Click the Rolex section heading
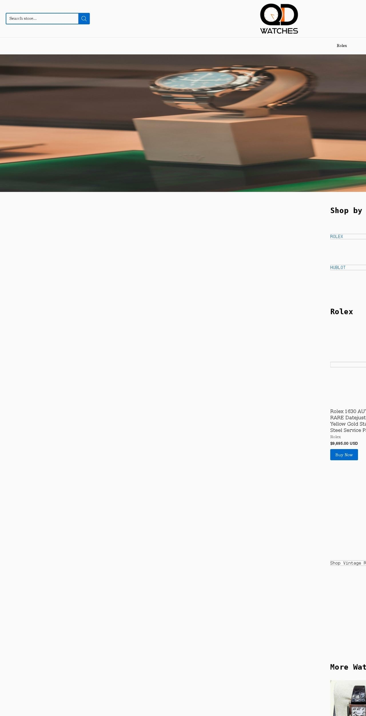 point(342,312)
